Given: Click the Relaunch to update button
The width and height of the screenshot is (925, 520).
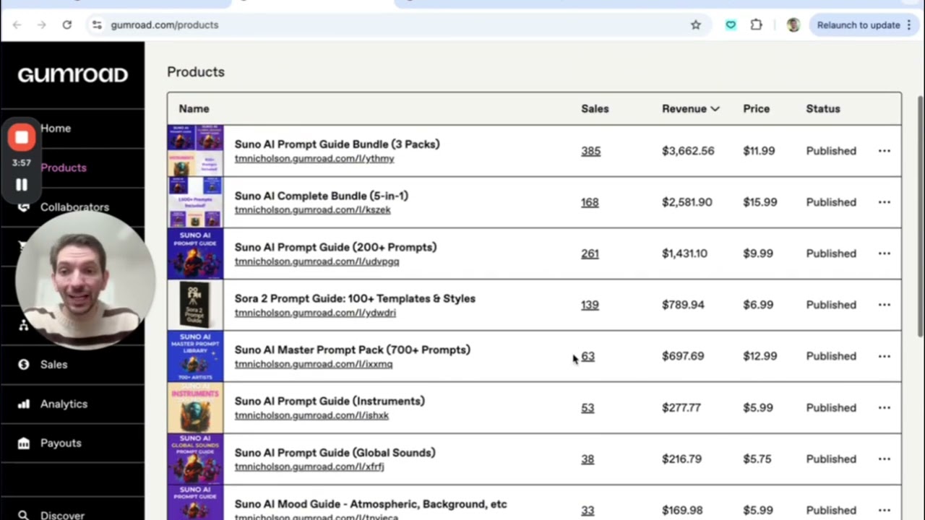Looking at the screenshot, I should [x=864, y=25].
